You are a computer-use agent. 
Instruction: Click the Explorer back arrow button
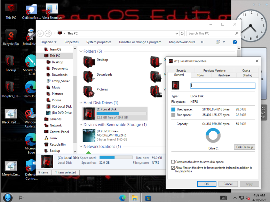pyautogui.click(x=40, y=33)
